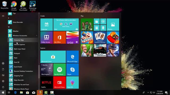The image size is (170, 95).
Task: Open Quick Assist
Action: pyautogui.click(x=23, y=67)
